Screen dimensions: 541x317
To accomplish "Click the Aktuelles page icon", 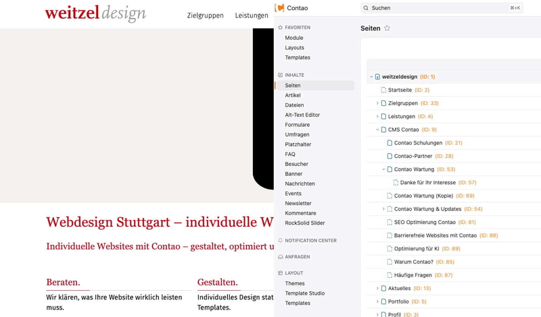I will coord(383,289).
